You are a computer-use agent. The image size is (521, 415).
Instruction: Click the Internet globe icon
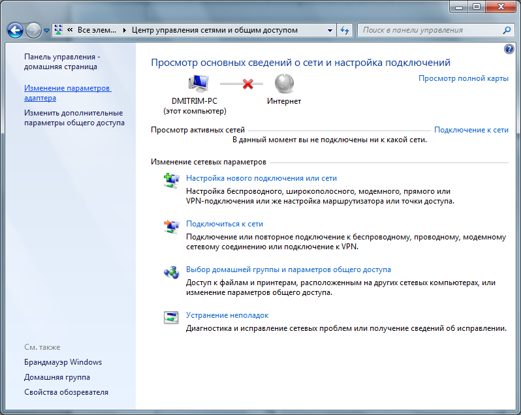click(x=284, y=84)
